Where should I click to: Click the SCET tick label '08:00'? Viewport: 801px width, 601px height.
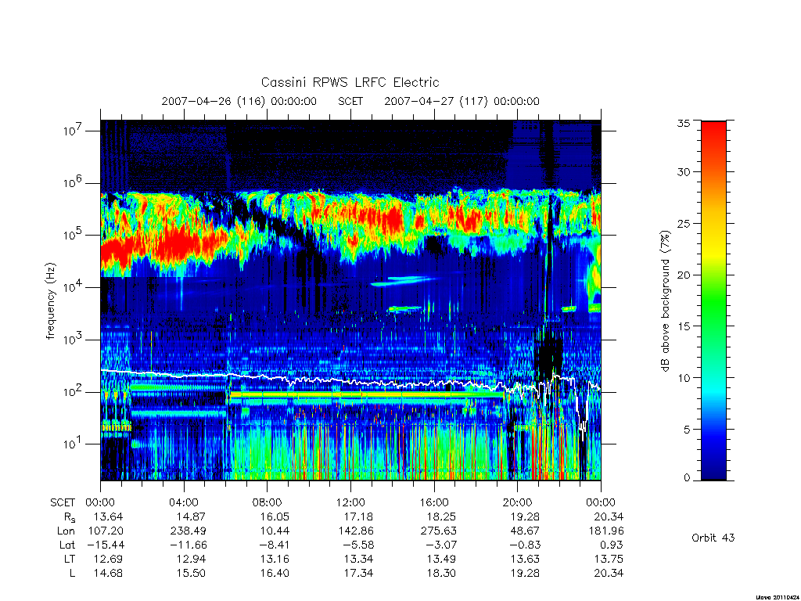[x=268, y=502]
